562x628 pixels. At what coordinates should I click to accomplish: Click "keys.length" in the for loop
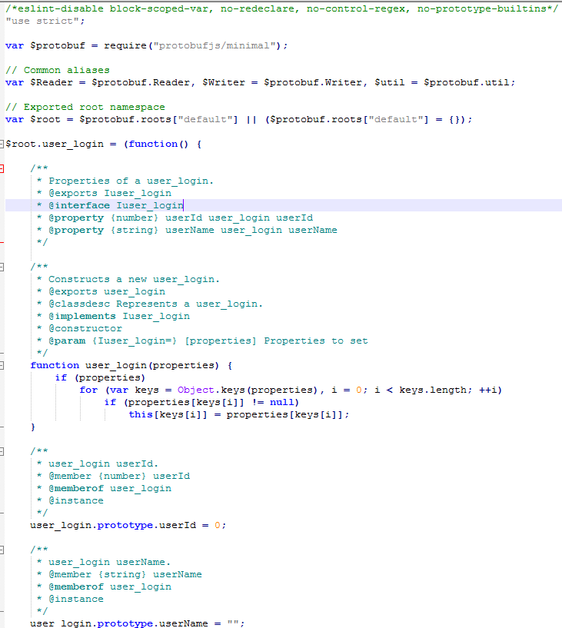[x=434, y=390]
